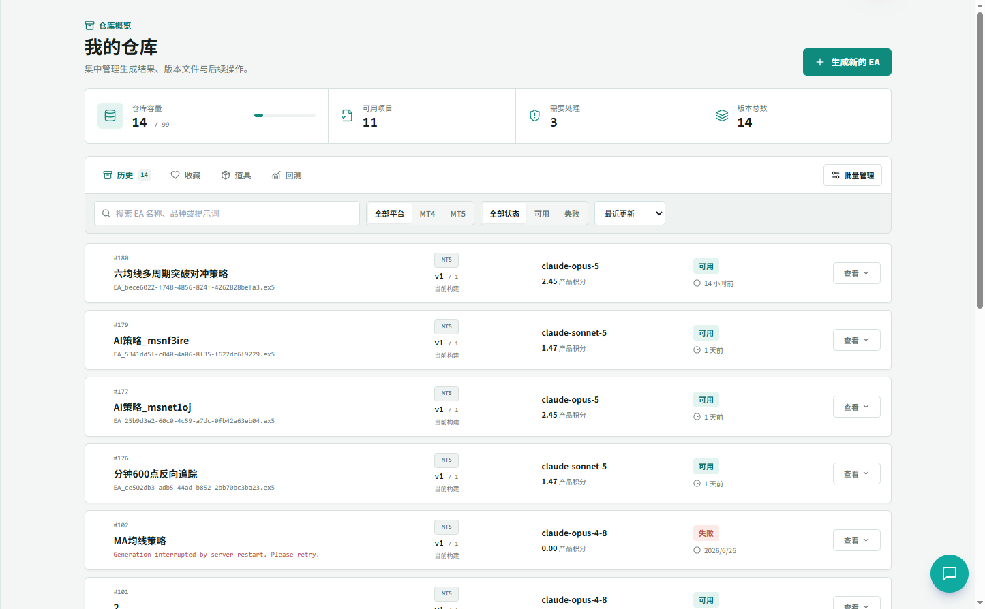Click the 版本总数 layers icon
Screen dimensions: 985x609
722,116
